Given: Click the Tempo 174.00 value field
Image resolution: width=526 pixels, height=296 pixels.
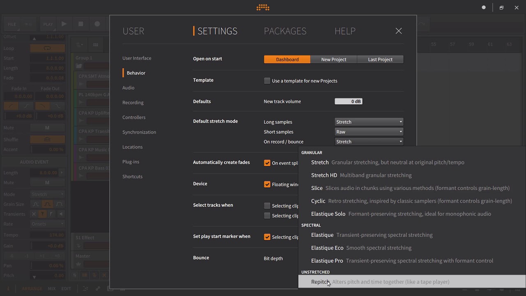Looking at the screenshot, I should (x=48, y=235).
